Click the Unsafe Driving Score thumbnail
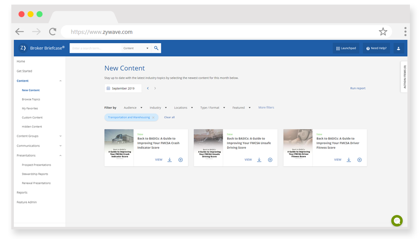420x239 pixels. 208,148
